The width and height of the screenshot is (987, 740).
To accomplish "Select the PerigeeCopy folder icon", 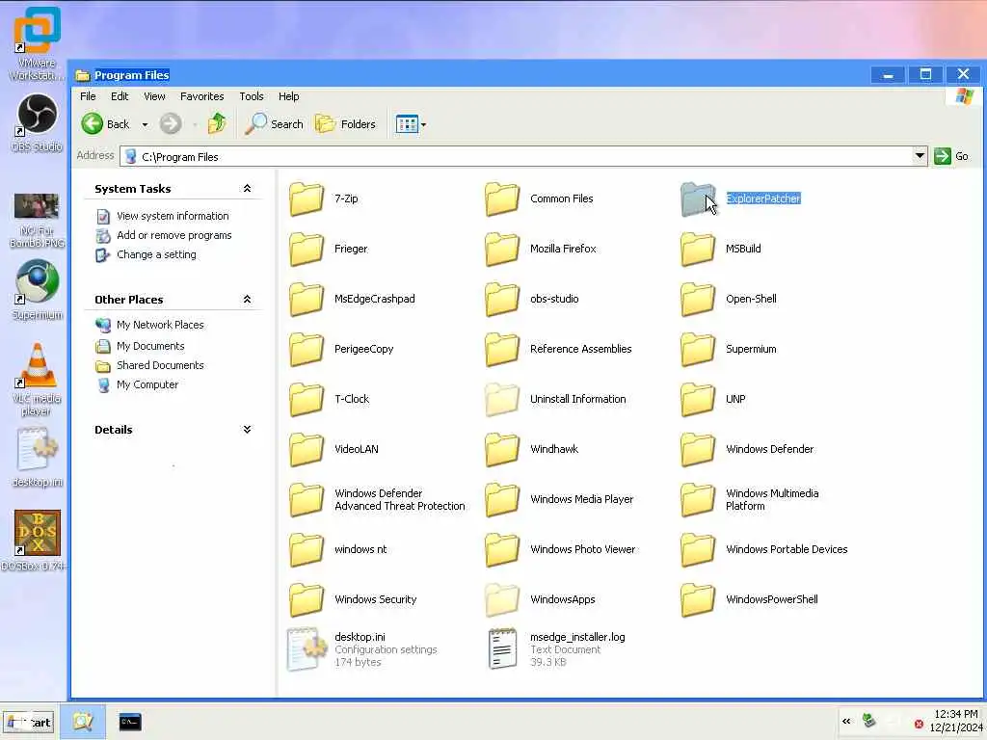I will (x=307, y=349).
